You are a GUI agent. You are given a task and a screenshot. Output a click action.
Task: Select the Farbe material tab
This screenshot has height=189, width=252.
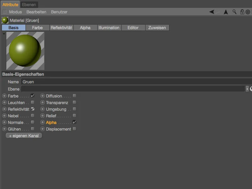(x=37, y=28)
